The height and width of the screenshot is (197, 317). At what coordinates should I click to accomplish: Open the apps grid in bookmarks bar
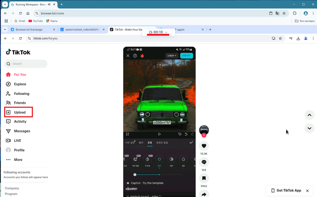pyautogui.click(x=6, y=21)
